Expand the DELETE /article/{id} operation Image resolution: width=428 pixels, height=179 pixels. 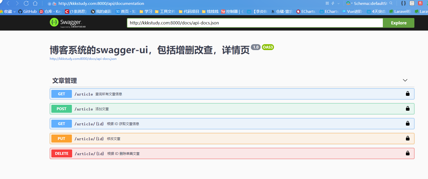(232, 154)
